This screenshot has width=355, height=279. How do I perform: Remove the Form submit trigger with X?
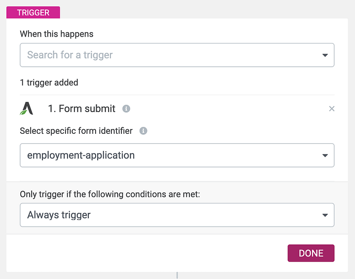[331, 109]
